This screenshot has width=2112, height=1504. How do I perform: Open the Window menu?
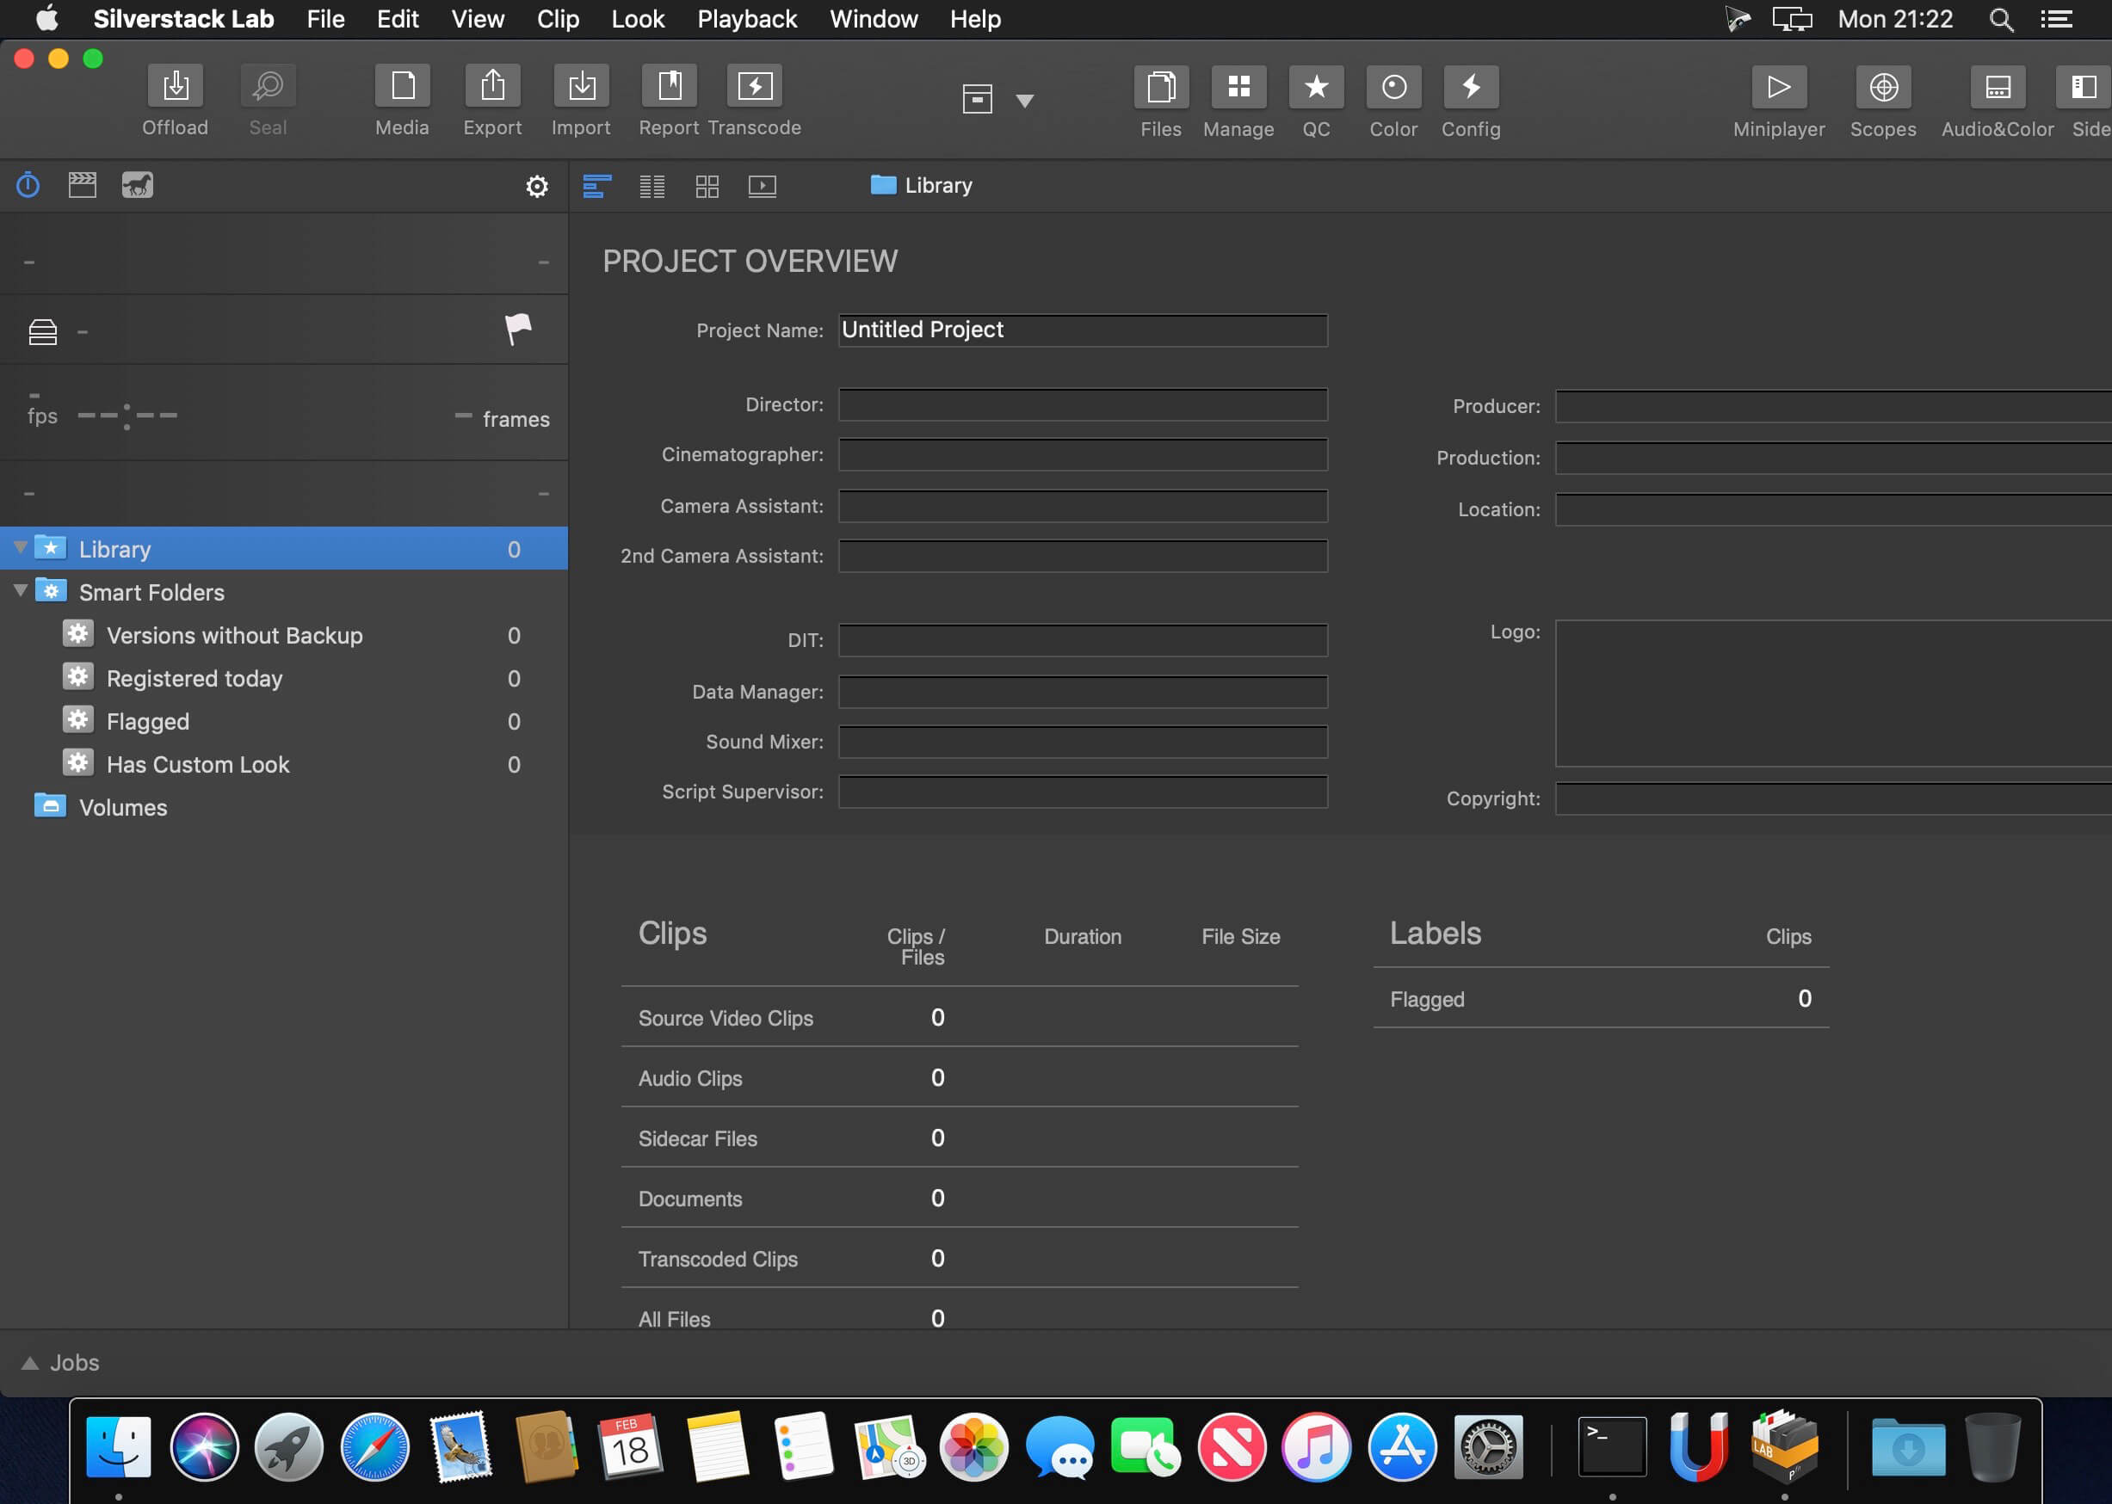tap(874, 20)
